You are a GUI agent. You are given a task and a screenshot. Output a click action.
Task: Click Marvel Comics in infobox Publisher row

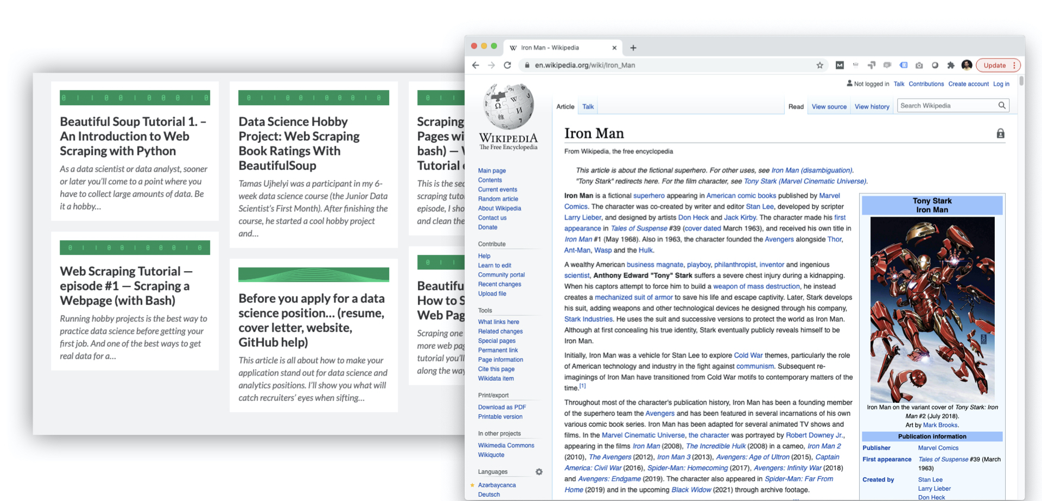pyautogui.click(x=938, y=448)
